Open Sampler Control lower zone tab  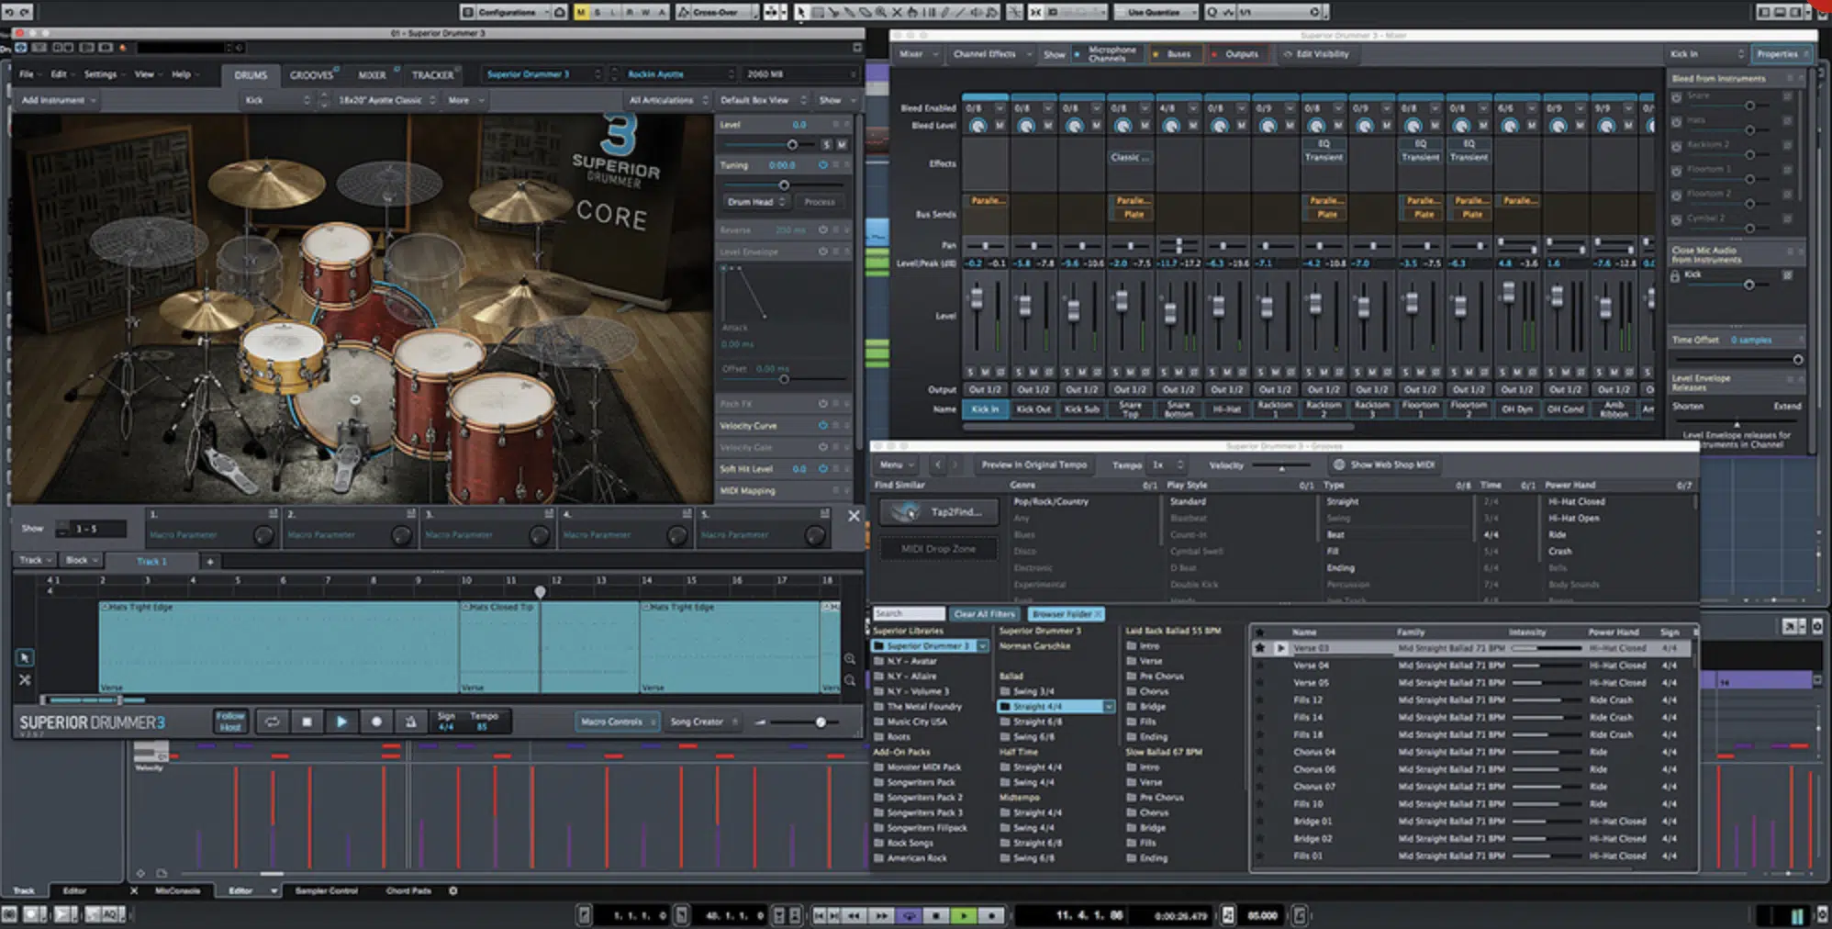pos(327,890)
